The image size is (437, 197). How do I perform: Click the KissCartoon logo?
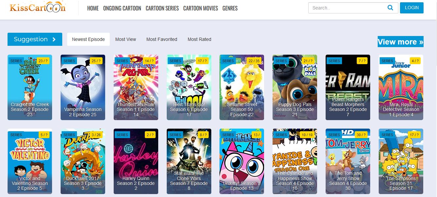click(38, 8)
